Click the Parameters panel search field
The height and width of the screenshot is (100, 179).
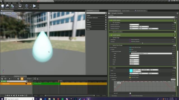(x=96, y=13)
